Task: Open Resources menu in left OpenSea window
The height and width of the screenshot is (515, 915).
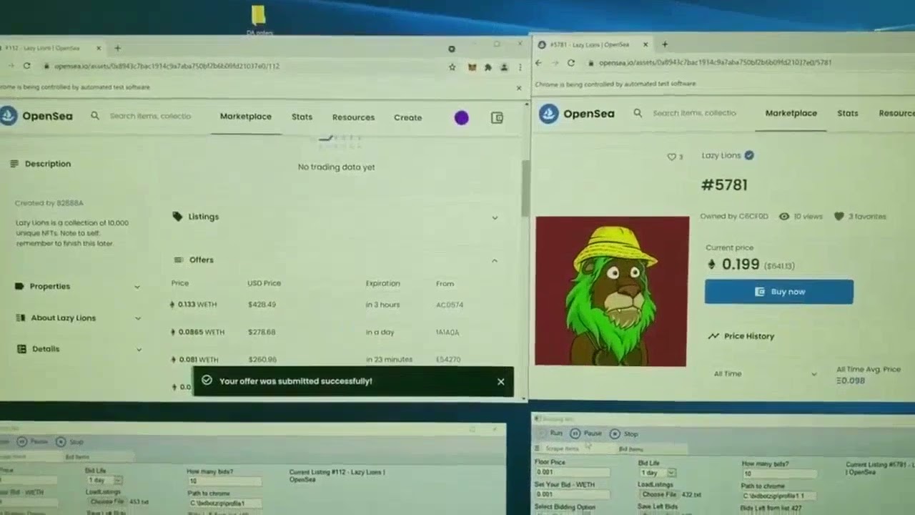Action: click(x=353, y=117)
